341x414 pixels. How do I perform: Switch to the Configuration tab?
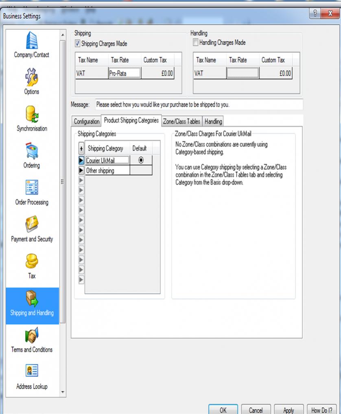coord(86,121)
